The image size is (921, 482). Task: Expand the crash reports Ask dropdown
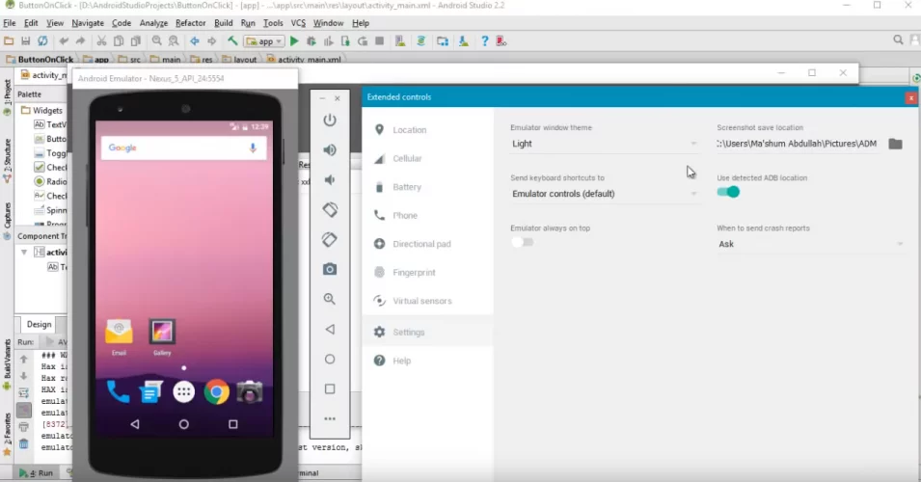[810, 244]
